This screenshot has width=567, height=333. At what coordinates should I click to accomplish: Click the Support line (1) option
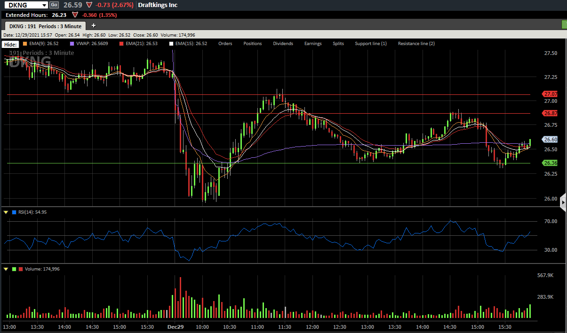pyautogui.click(x=371, y=44)
